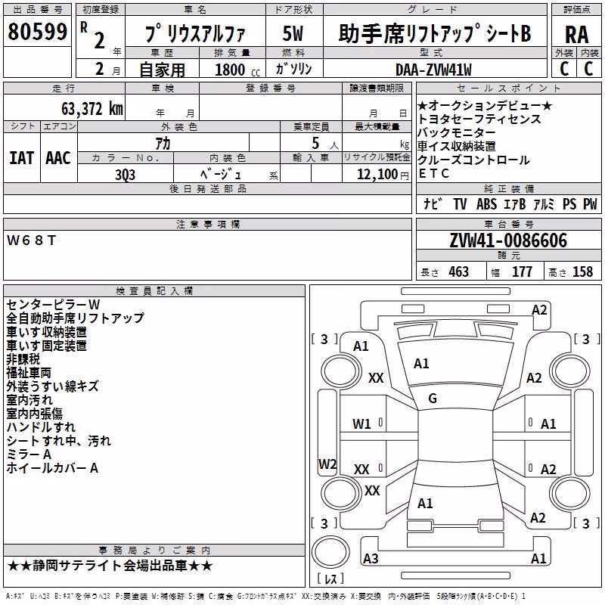Click chassis number ZVW41-0086606

(x=508, y=240)
